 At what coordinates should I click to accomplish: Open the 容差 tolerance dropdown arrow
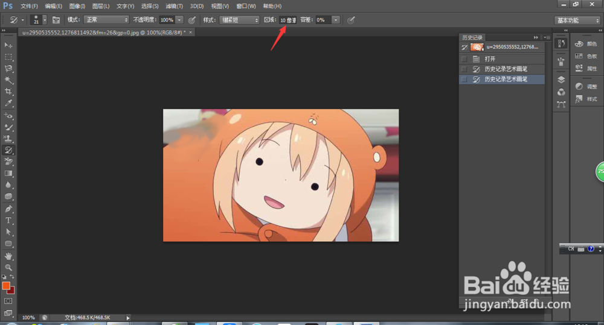336,20
